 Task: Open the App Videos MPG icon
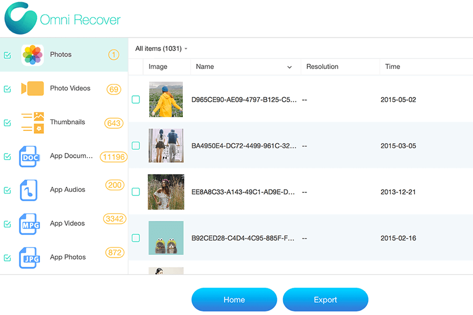30,224
